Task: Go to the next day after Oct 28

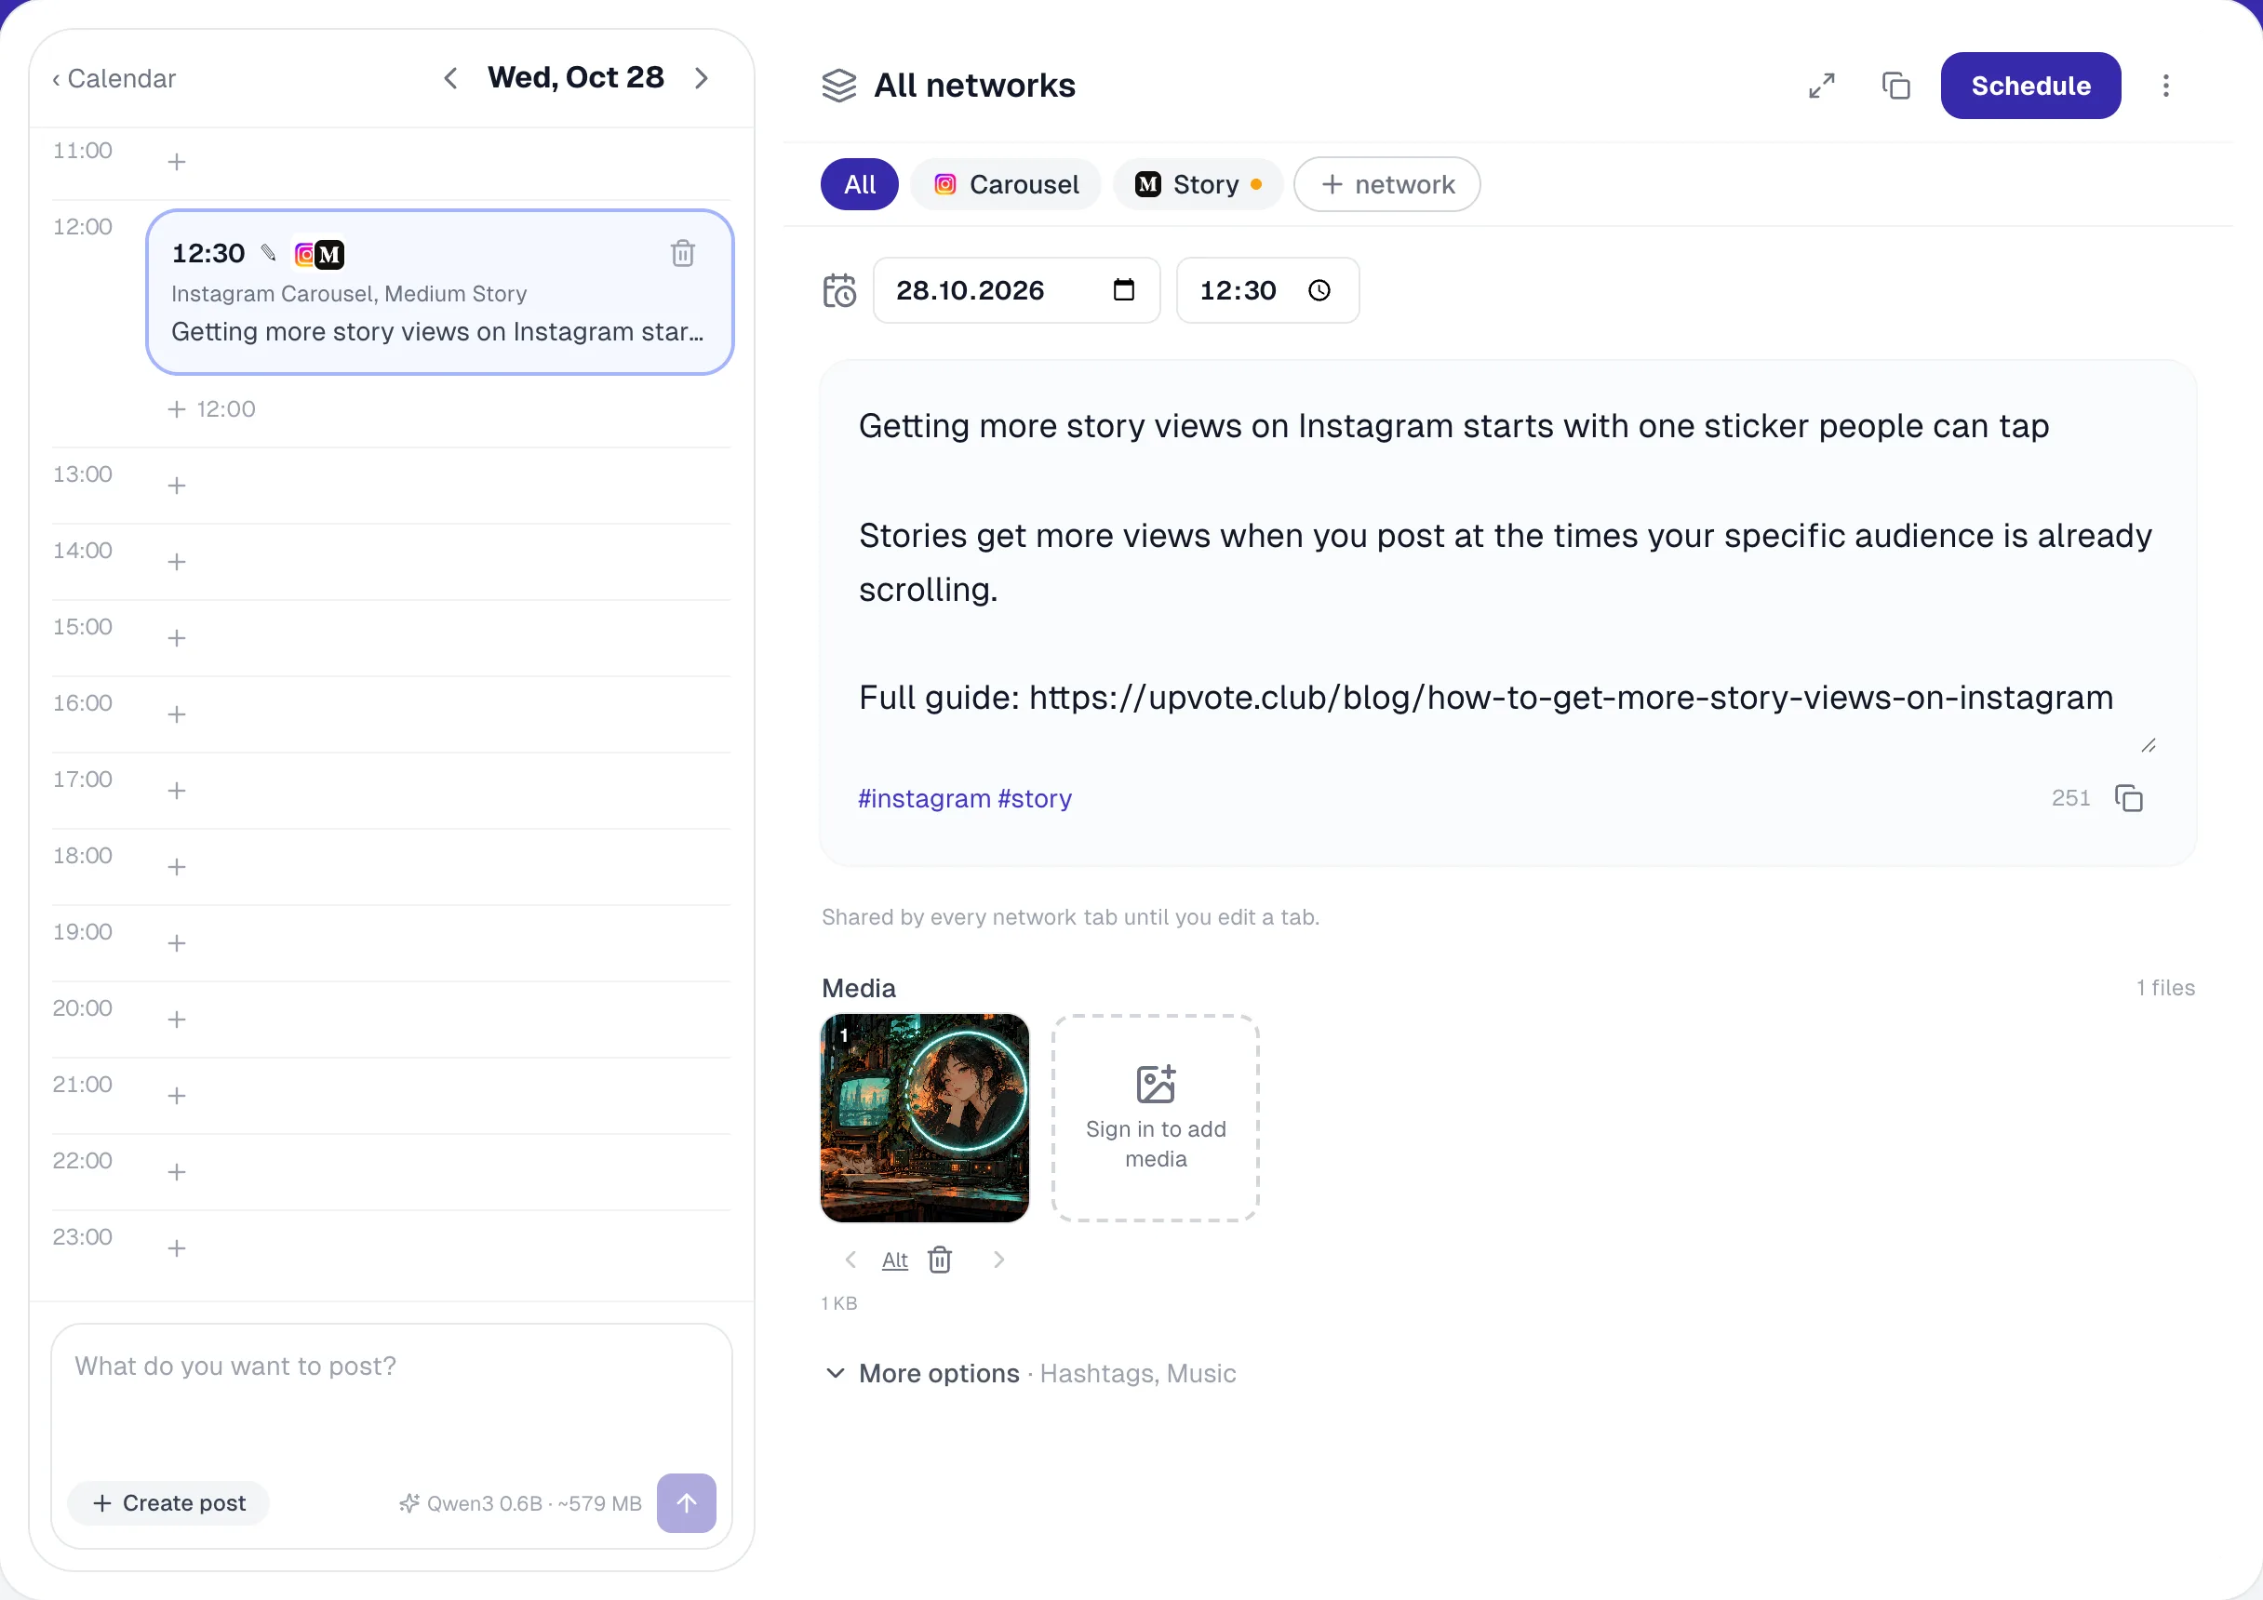Action: click(701, 78)
